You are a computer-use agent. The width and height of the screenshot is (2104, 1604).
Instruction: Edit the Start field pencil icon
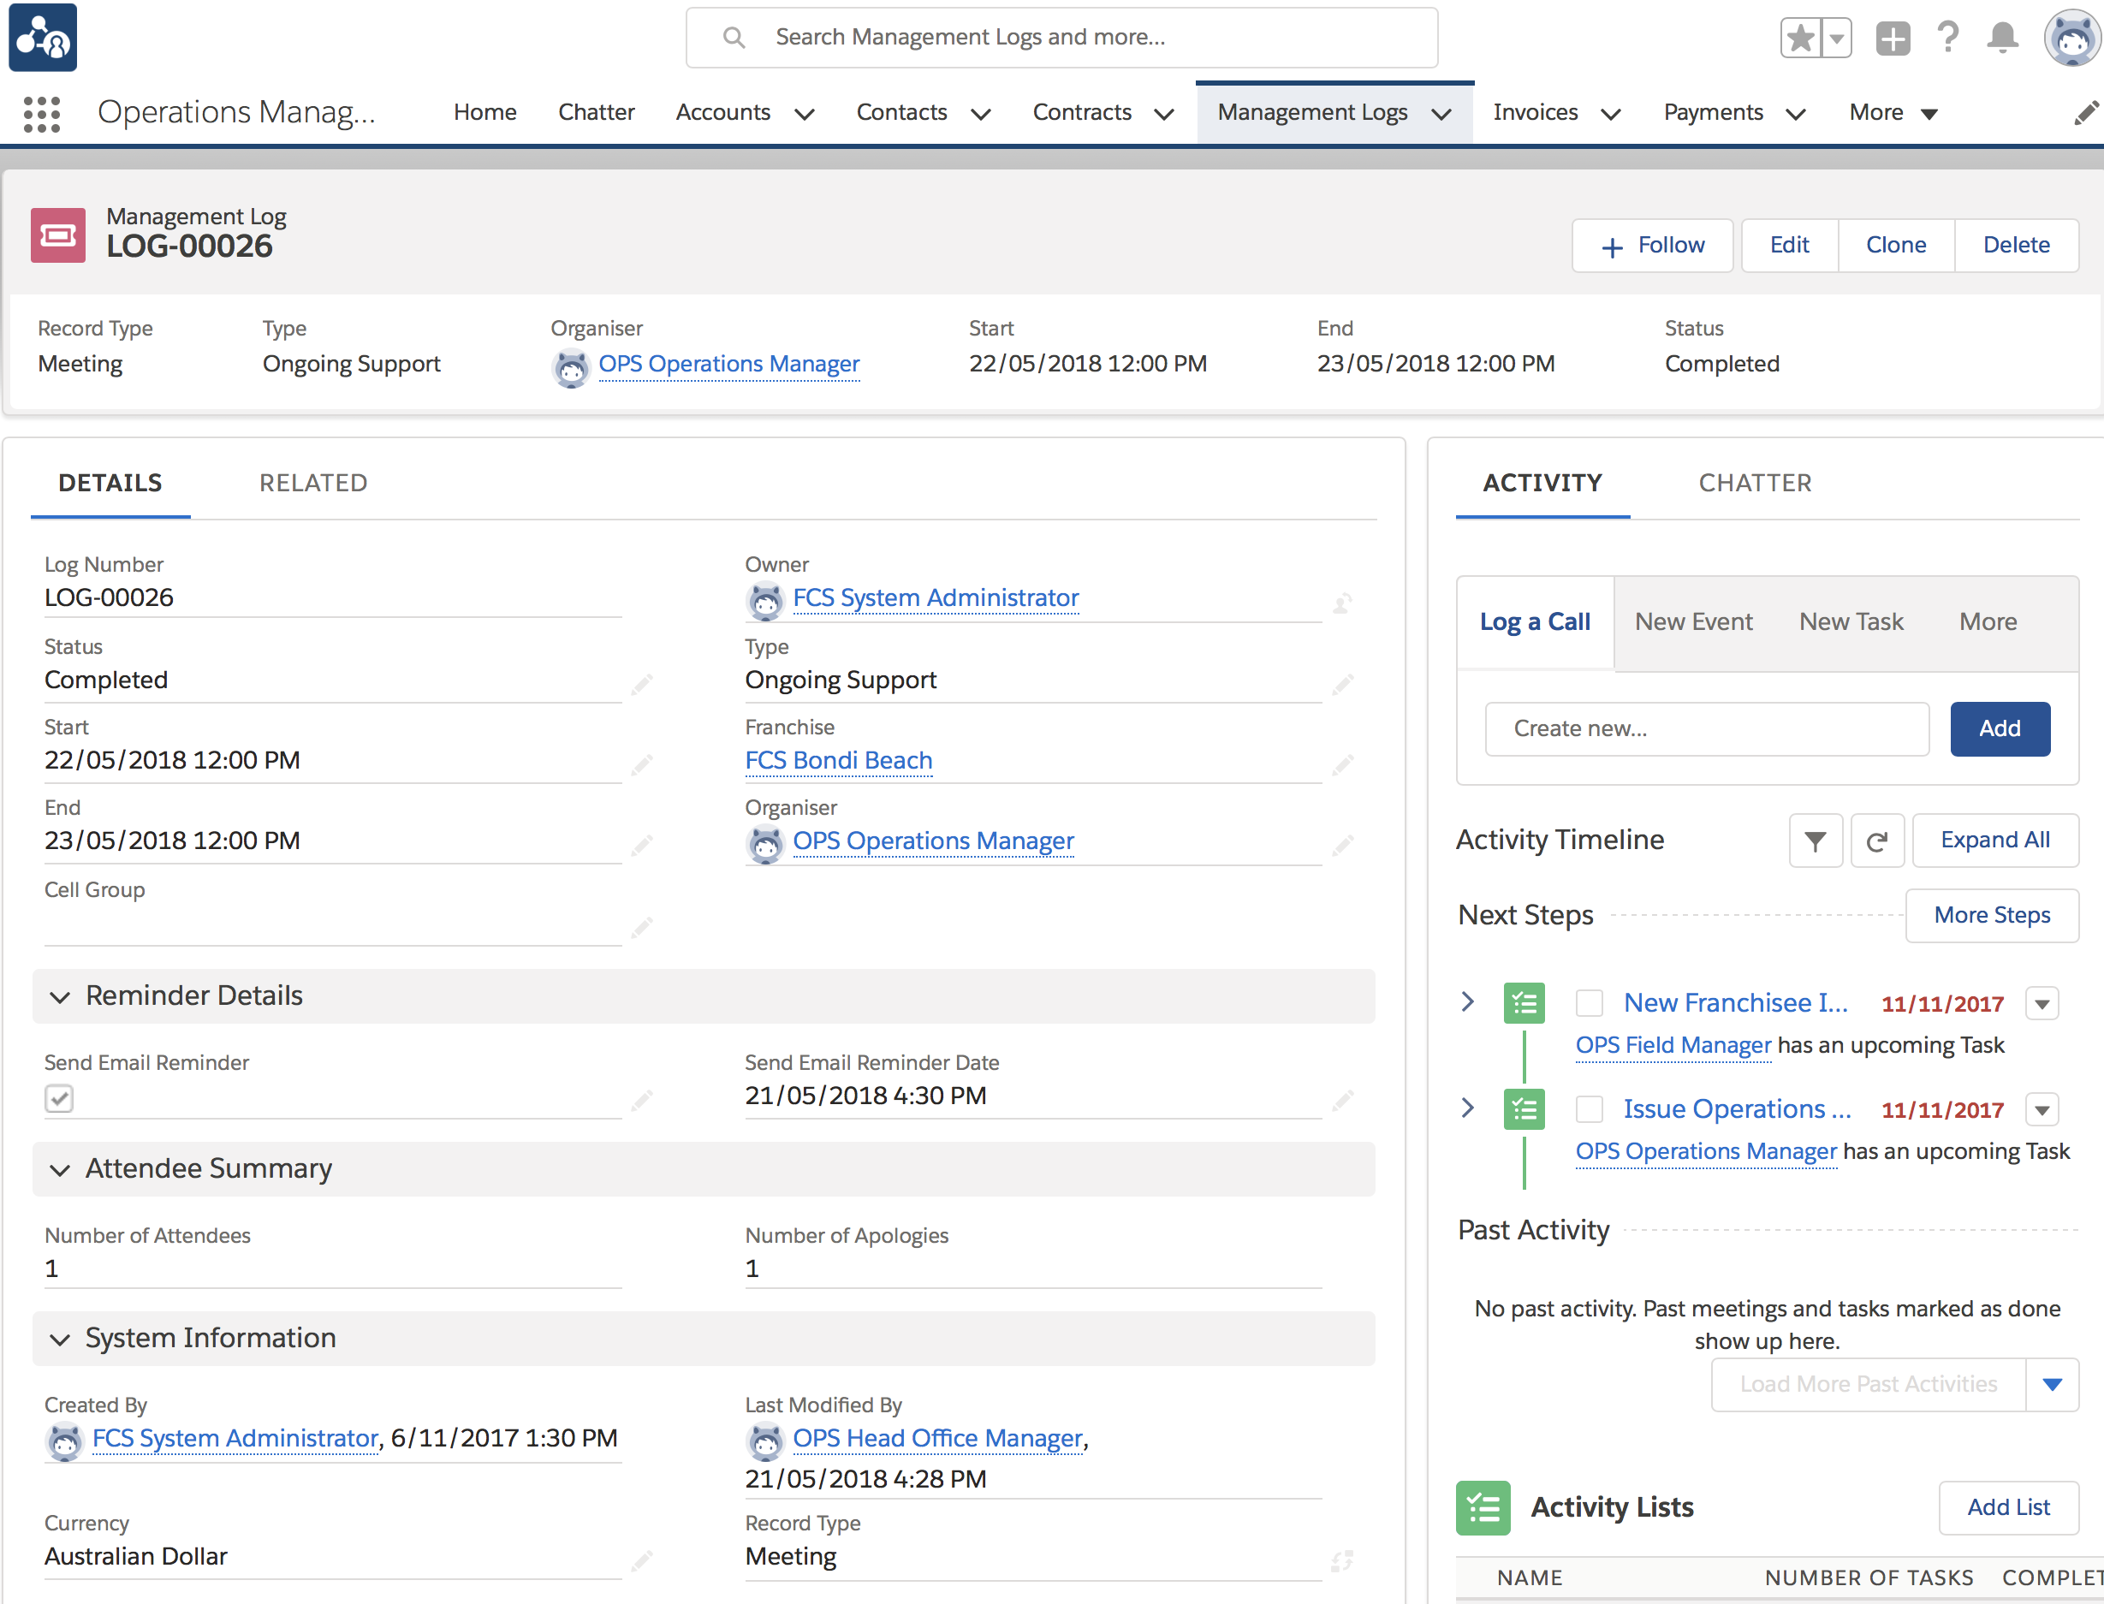[641, 763]
